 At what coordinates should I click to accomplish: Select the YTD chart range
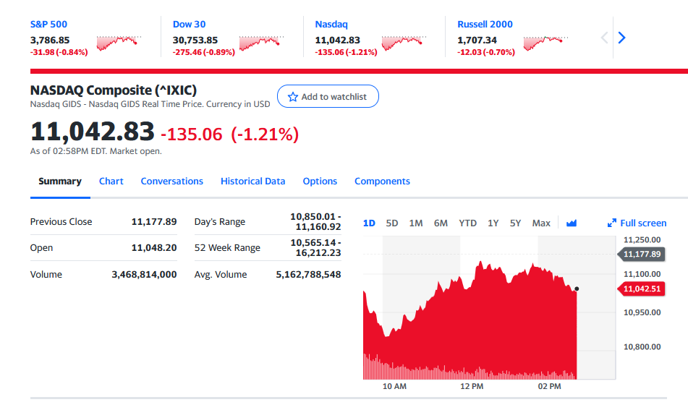[x=468, y=223]
